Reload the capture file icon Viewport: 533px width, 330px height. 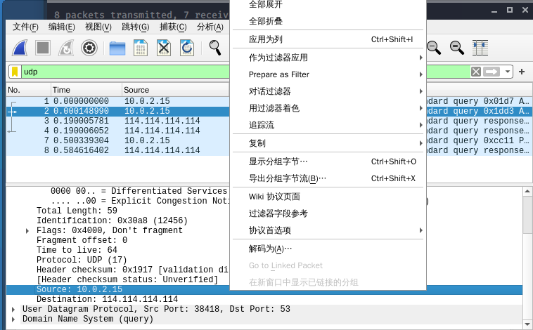point(187,48)
